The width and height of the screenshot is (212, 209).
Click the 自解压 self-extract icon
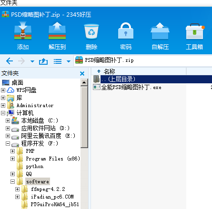pos(160,31)
